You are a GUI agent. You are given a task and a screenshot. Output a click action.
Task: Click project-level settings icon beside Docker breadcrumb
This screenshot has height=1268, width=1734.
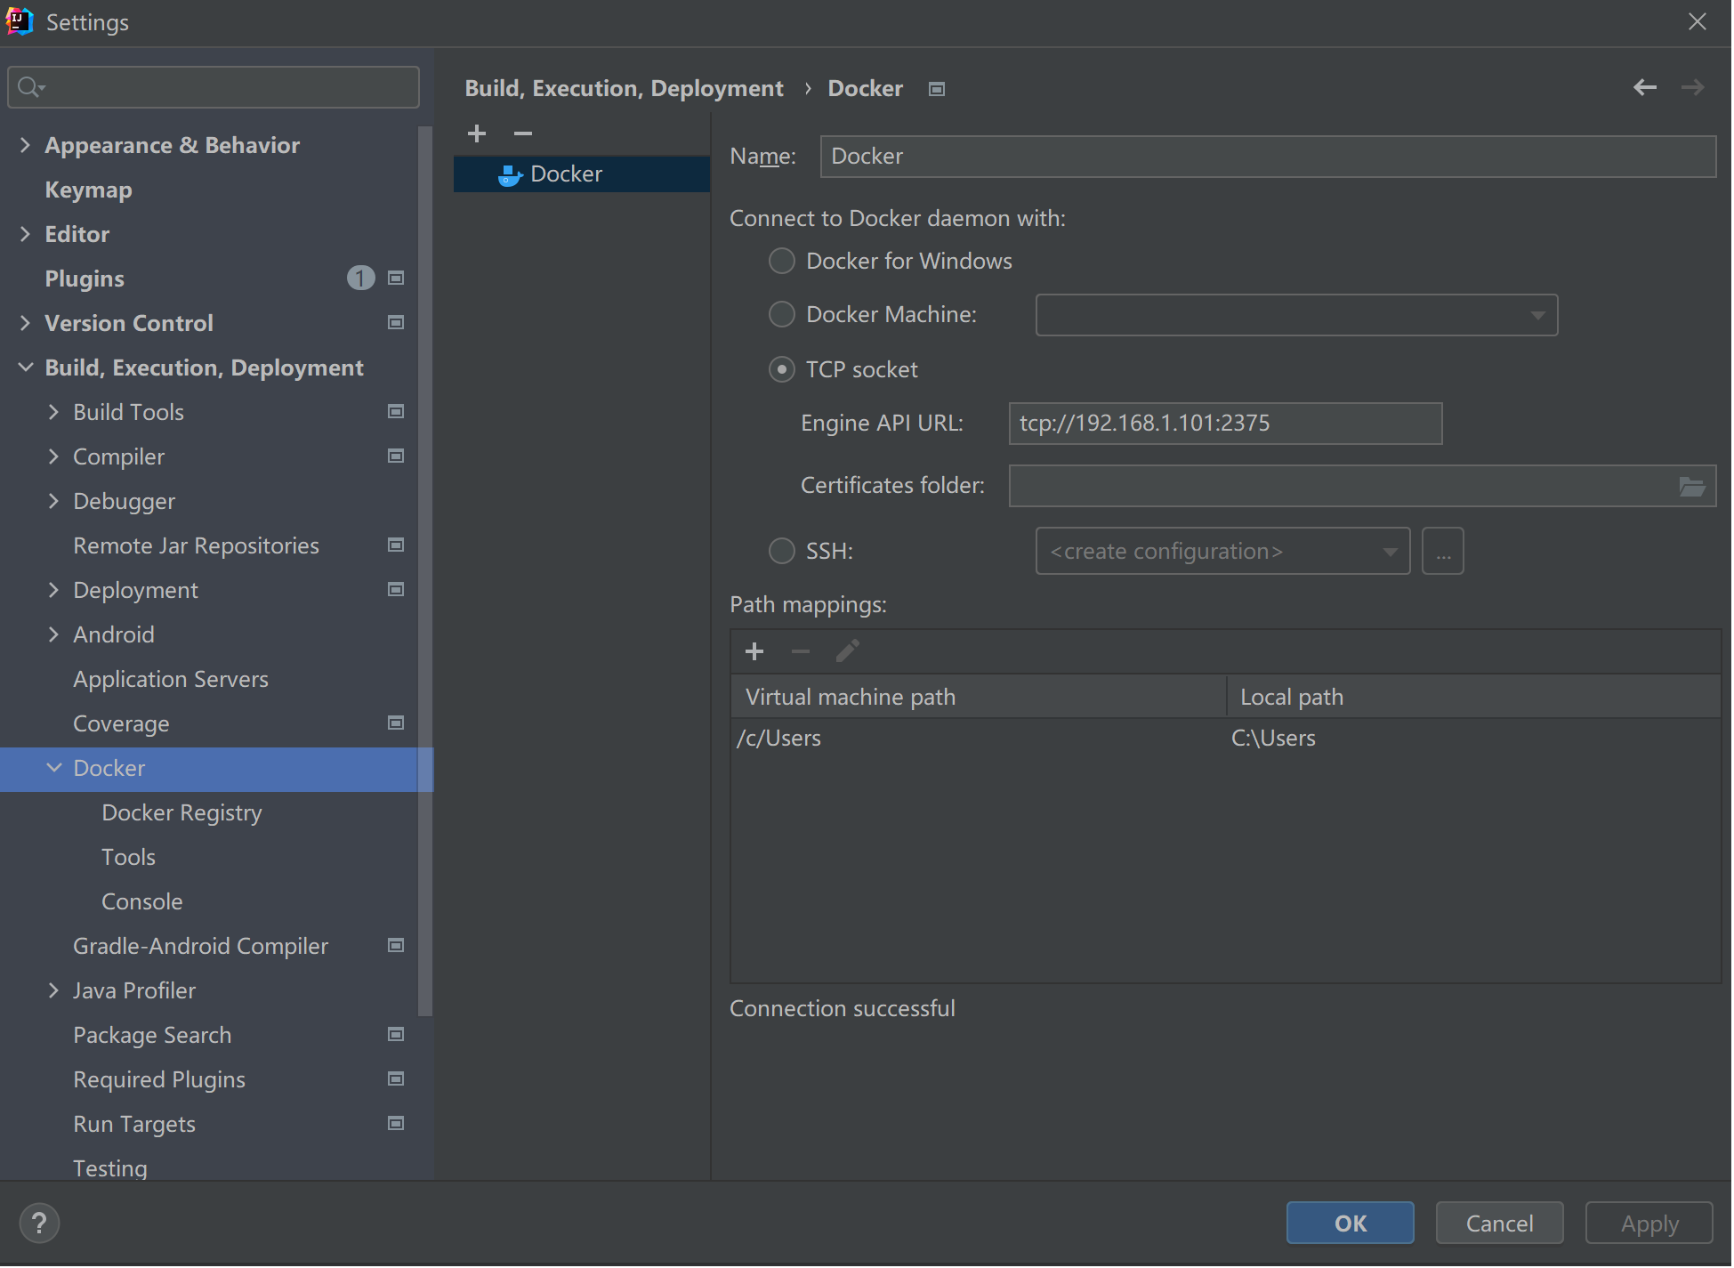click(x=937, y=89)
